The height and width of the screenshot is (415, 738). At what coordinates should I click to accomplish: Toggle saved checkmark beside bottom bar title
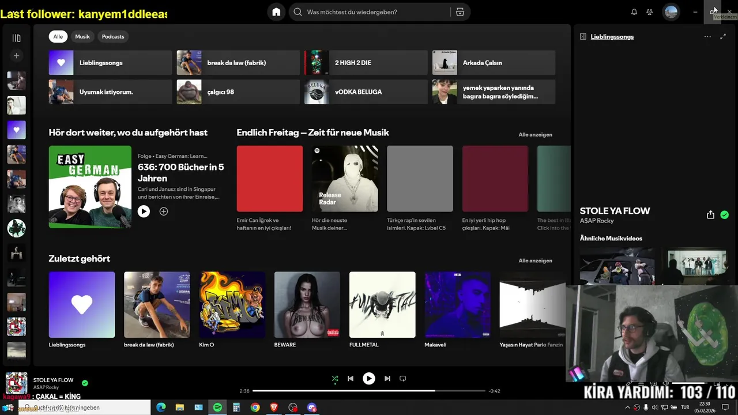85,383
